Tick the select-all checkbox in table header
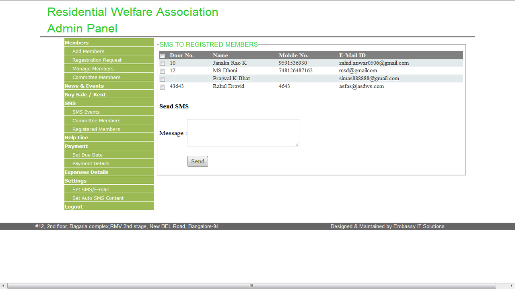Image resolution: width=515 pixels, height=289 pixels. coord(162,56)
